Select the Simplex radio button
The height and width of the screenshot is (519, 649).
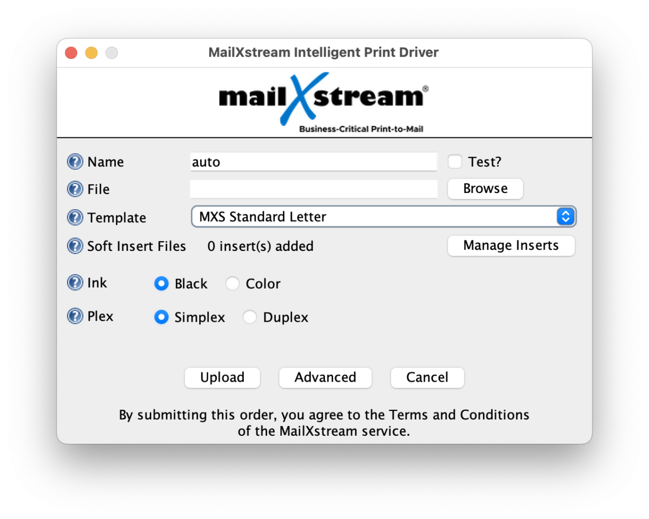click(x=161, y=317)
